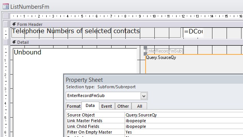Screen dimensions: 243x137
Task: Click the EnterRecordFmSub combo box field
Action: click(x=107, y=96)
